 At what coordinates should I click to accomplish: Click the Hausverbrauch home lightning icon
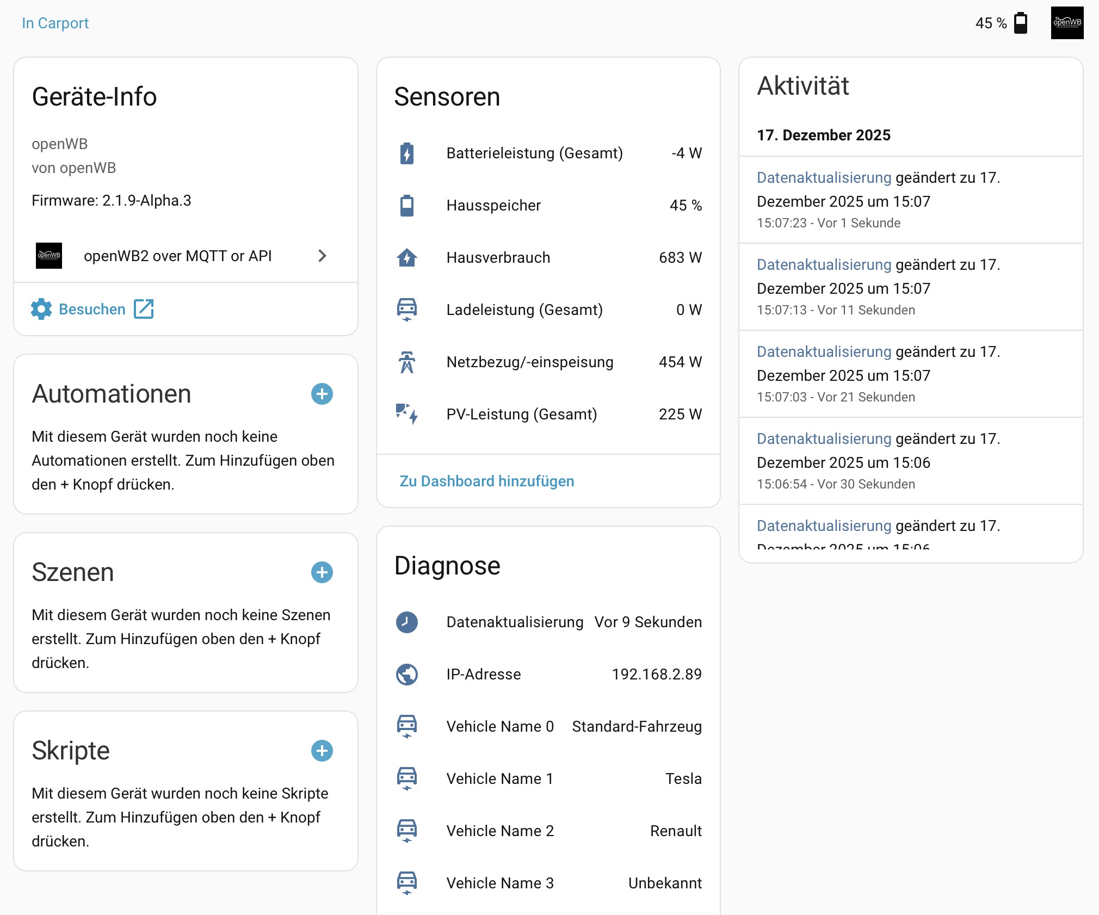point(407,258)
